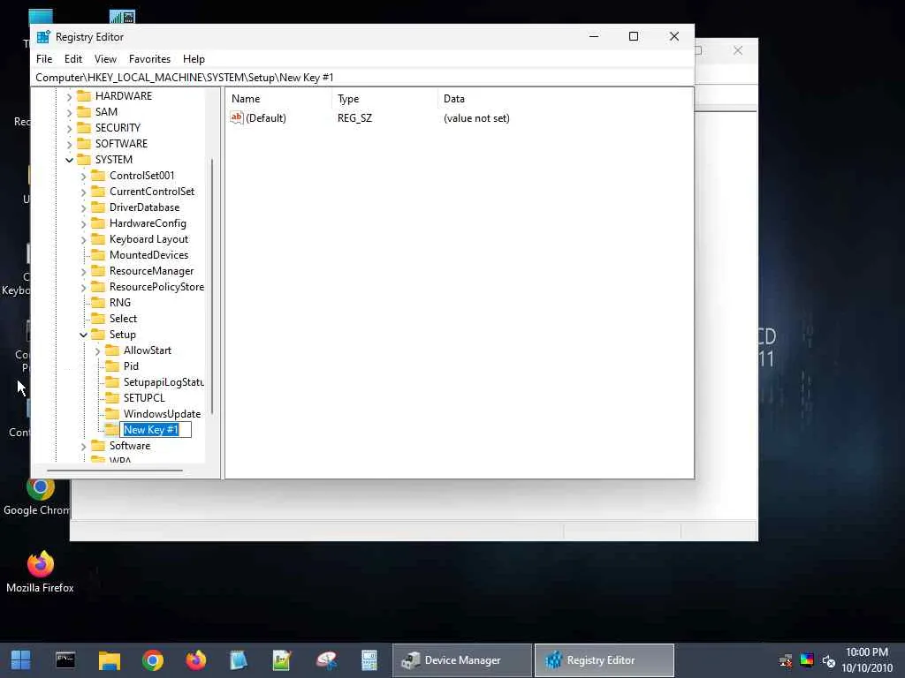Switch to Device Manager taskbar button
The width and height of the screenshot is (905, 678).
click(462, 660)
